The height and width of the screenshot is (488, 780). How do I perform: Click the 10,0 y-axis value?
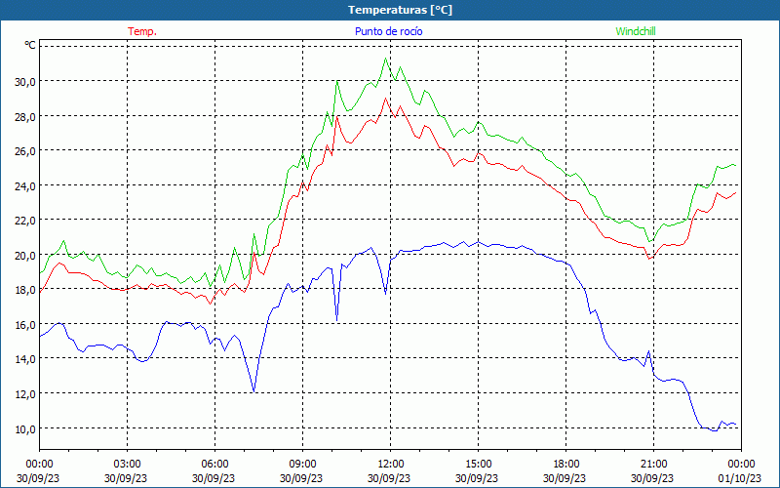pos(24,428)
